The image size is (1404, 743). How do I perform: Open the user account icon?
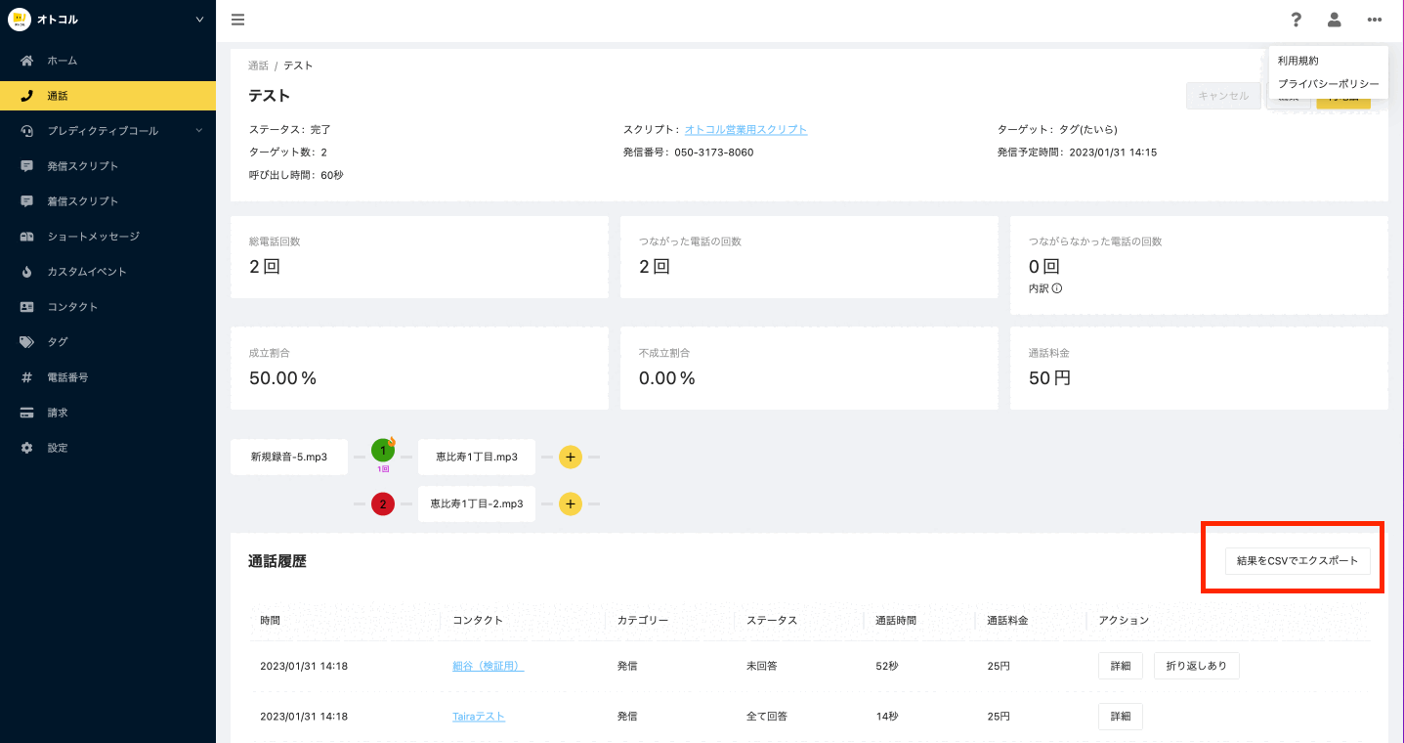[1334, 20]
